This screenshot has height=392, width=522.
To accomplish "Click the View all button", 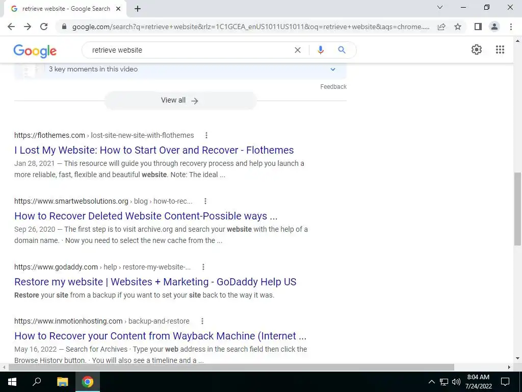I will point(180,101).
